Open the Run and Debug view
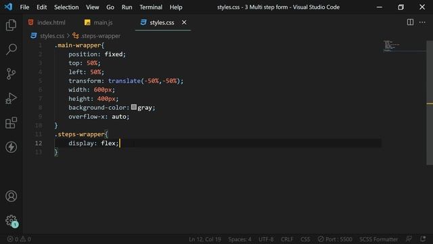 pyautogui.click(x=11, y=98)
